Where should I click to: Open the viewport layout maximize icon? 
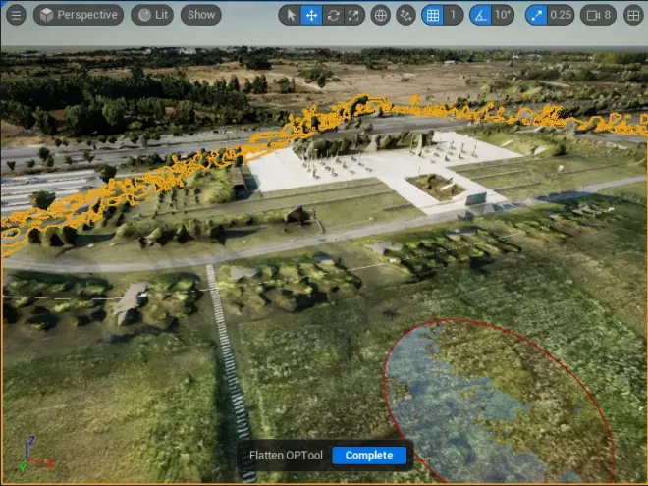point(633,16)
